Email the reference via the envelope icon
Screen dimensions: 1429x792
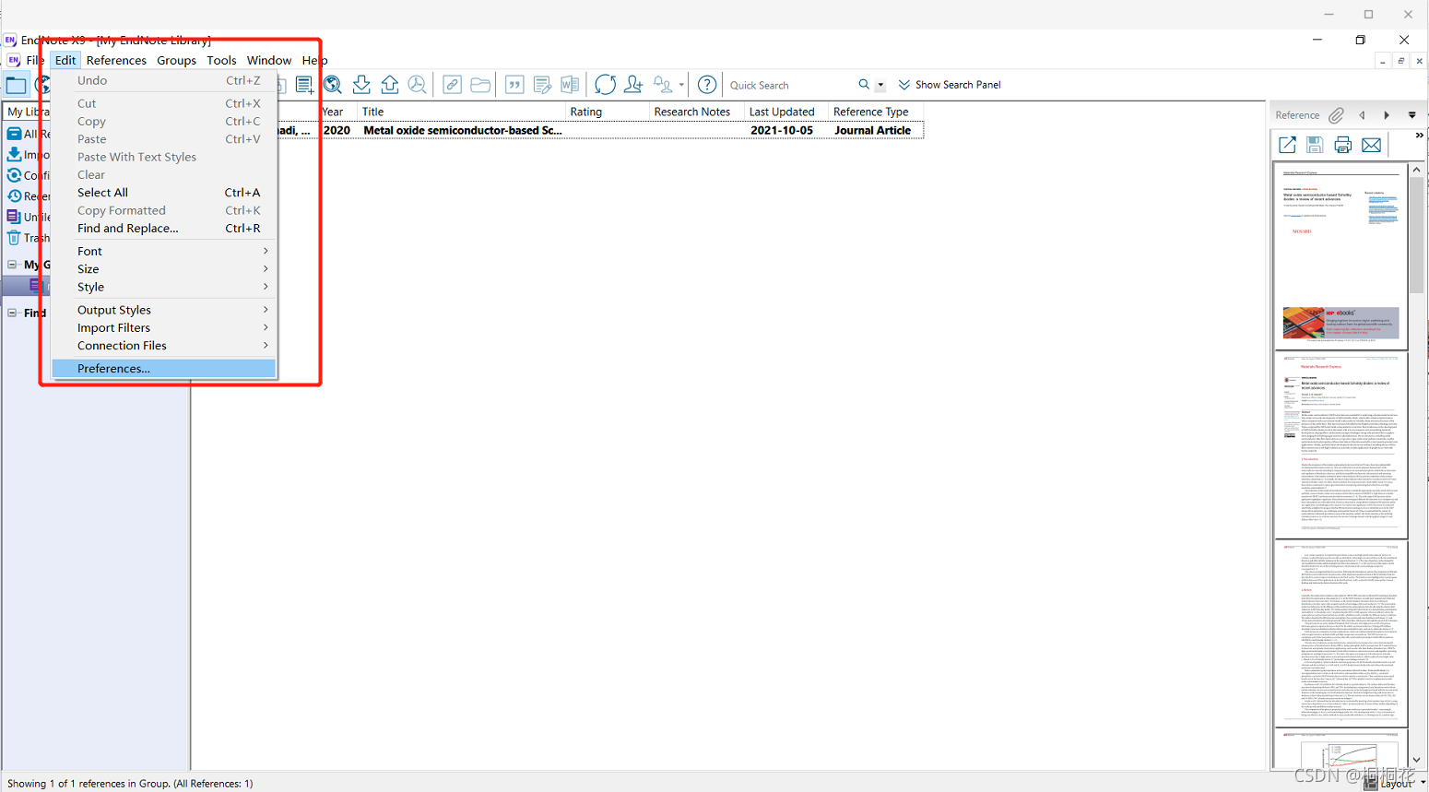pos(1371,145)
